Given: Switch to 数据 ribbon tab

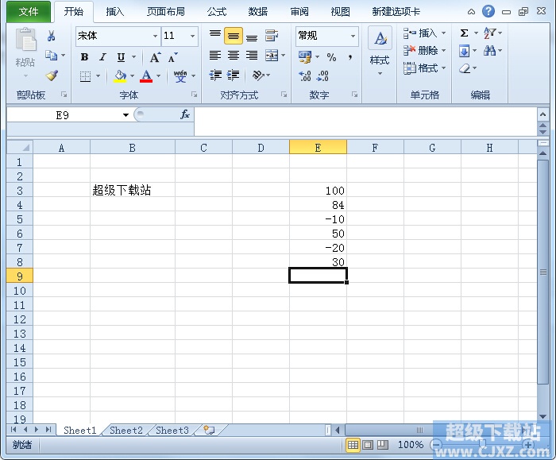Looking at the screenshot, I should 258,12.
